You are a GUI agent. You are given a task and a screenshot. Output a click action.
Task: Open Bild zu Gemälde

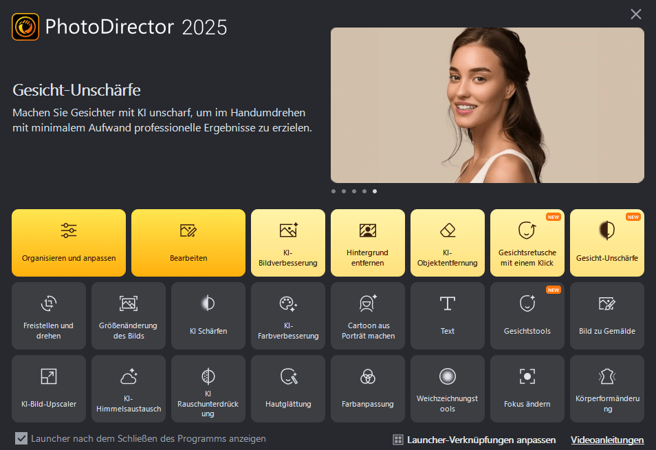pos(606,315)
